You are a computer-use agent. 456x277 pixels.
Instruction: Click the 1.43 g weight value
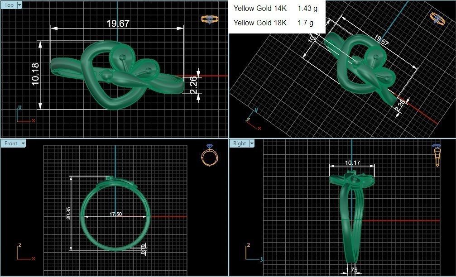tap(307, 9)
